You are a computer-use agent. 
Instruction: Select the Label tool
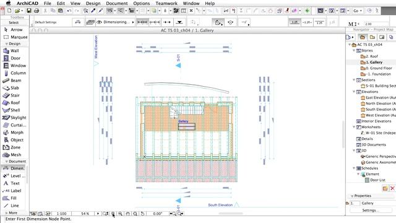pos(14,191)
